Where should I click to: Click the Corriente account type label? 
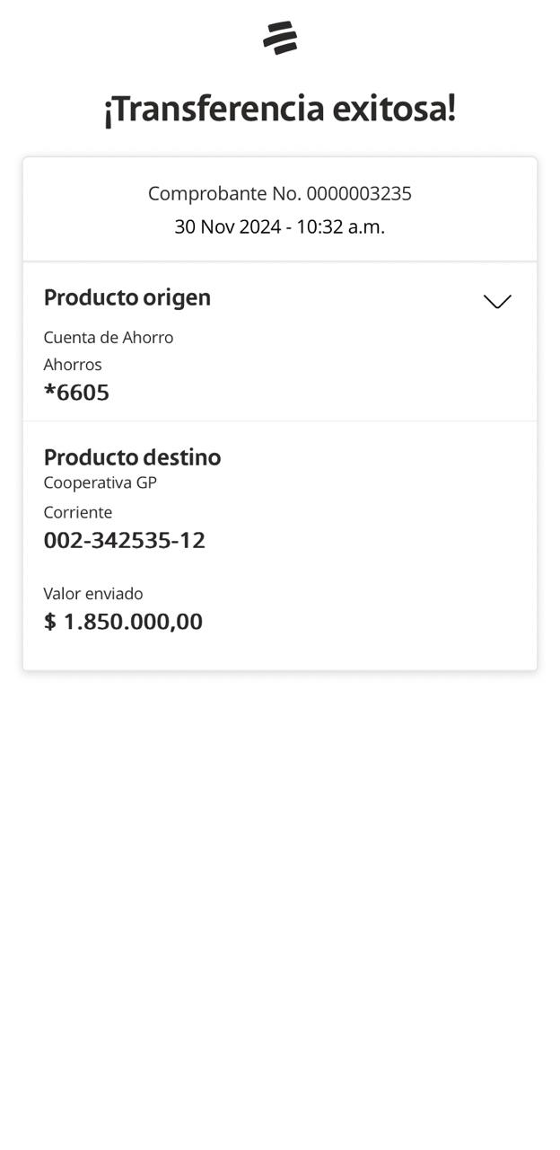coord(78,512)
